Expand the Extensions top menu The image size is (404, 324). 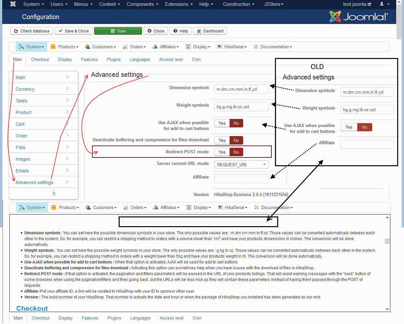tap(179, 4)
